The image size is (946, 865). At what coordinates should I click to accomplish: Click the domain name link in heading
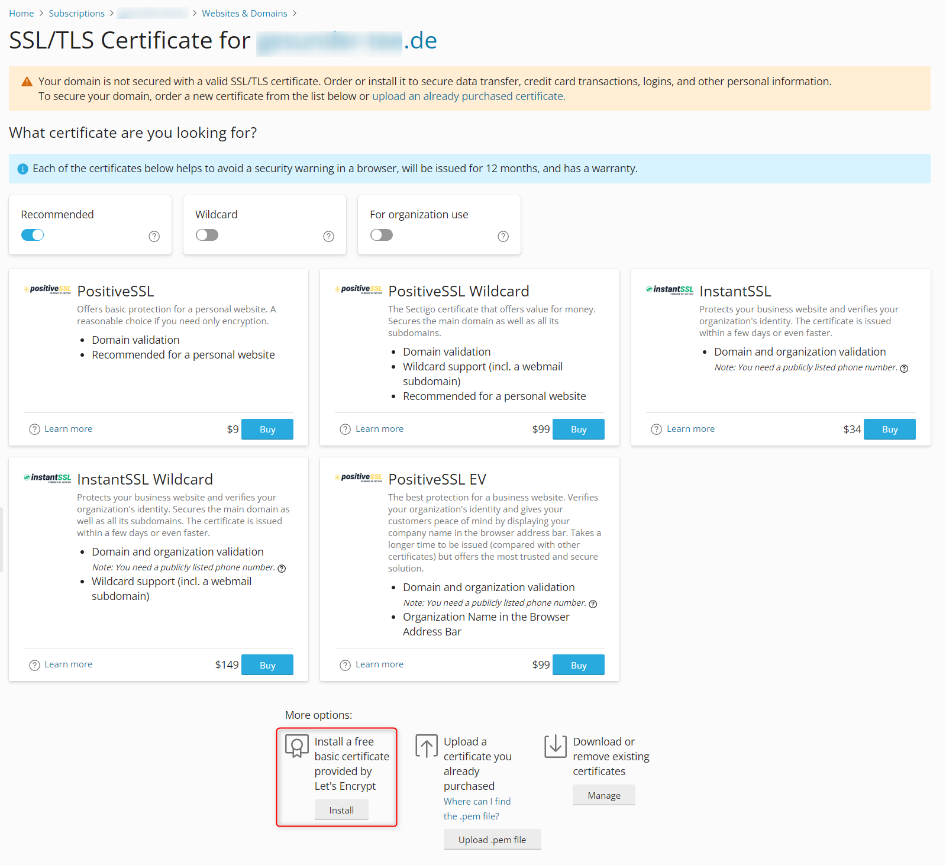[x=347, y=41]
